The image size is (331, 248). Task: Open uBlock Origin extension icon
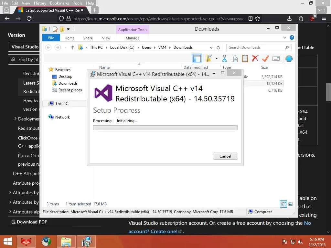(312, 18)
